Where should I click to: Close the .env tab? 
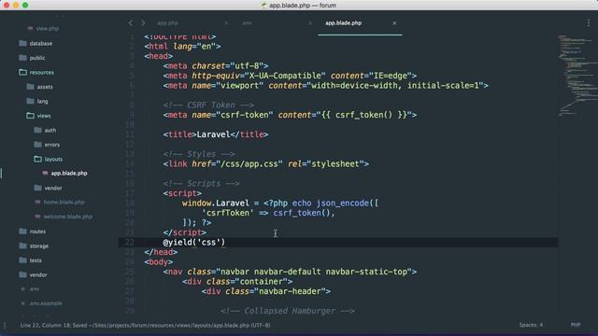click(x=310, y=23)
